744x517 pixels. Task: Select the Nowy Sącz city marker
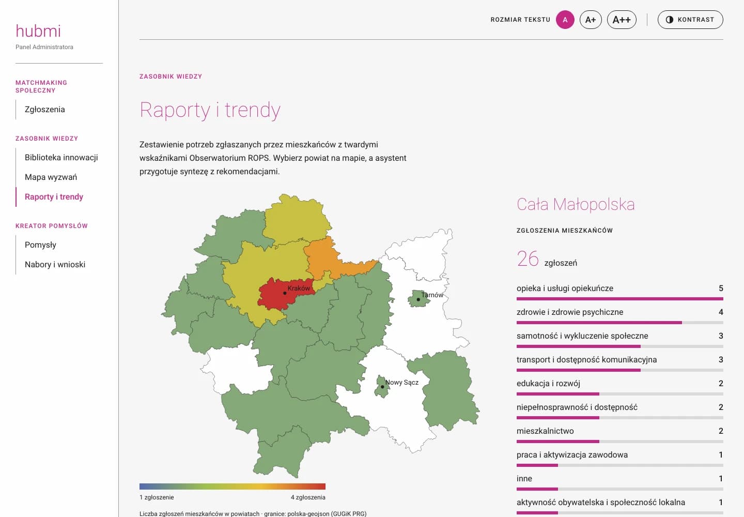(x=382, y=387)
